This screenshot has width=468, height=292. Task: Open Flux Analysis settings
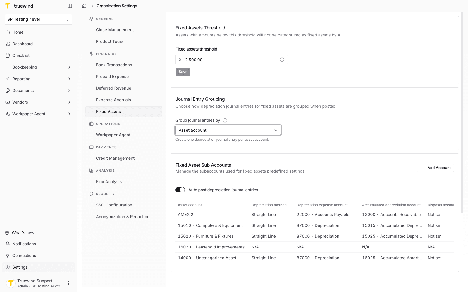(x=124, y=182)
